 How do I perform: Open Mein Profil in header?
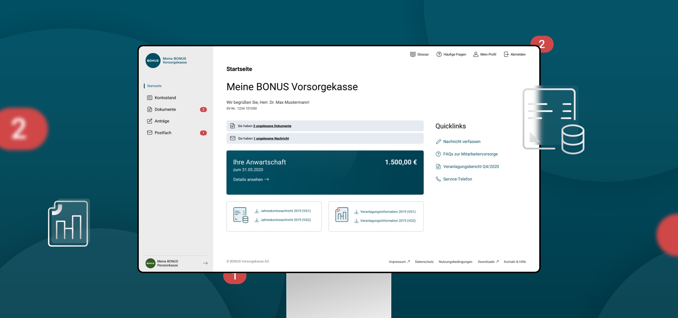488,54
